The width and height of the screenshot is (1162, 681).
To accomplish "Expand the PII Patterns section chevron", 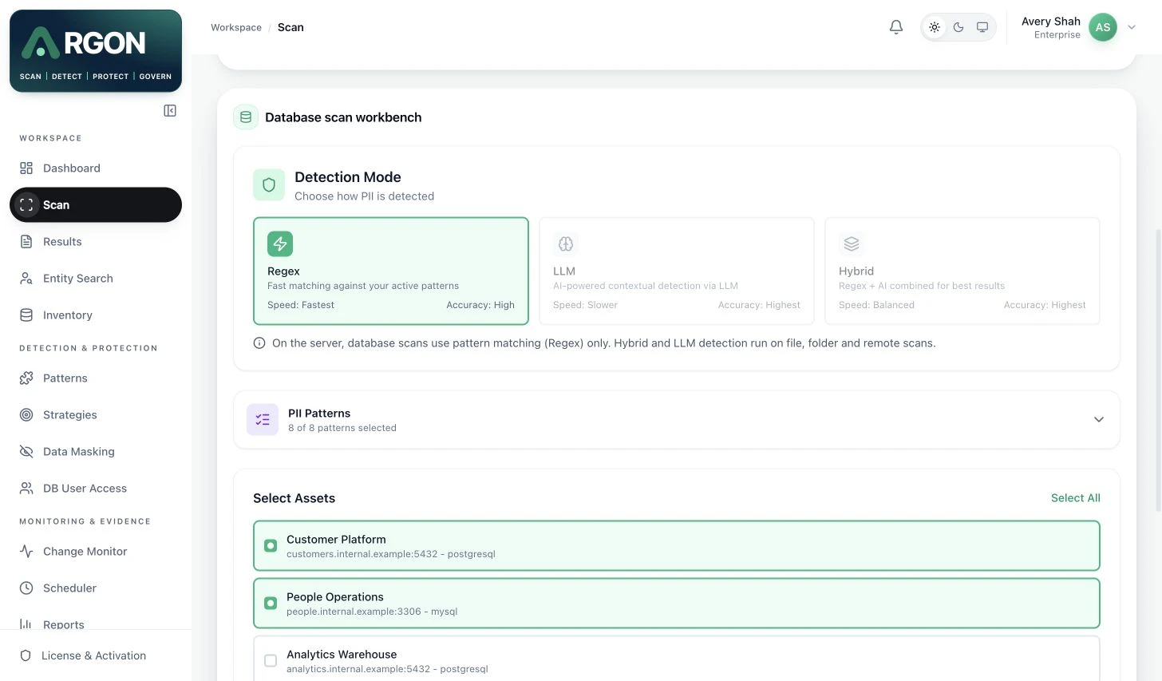I will [1099, 420].
